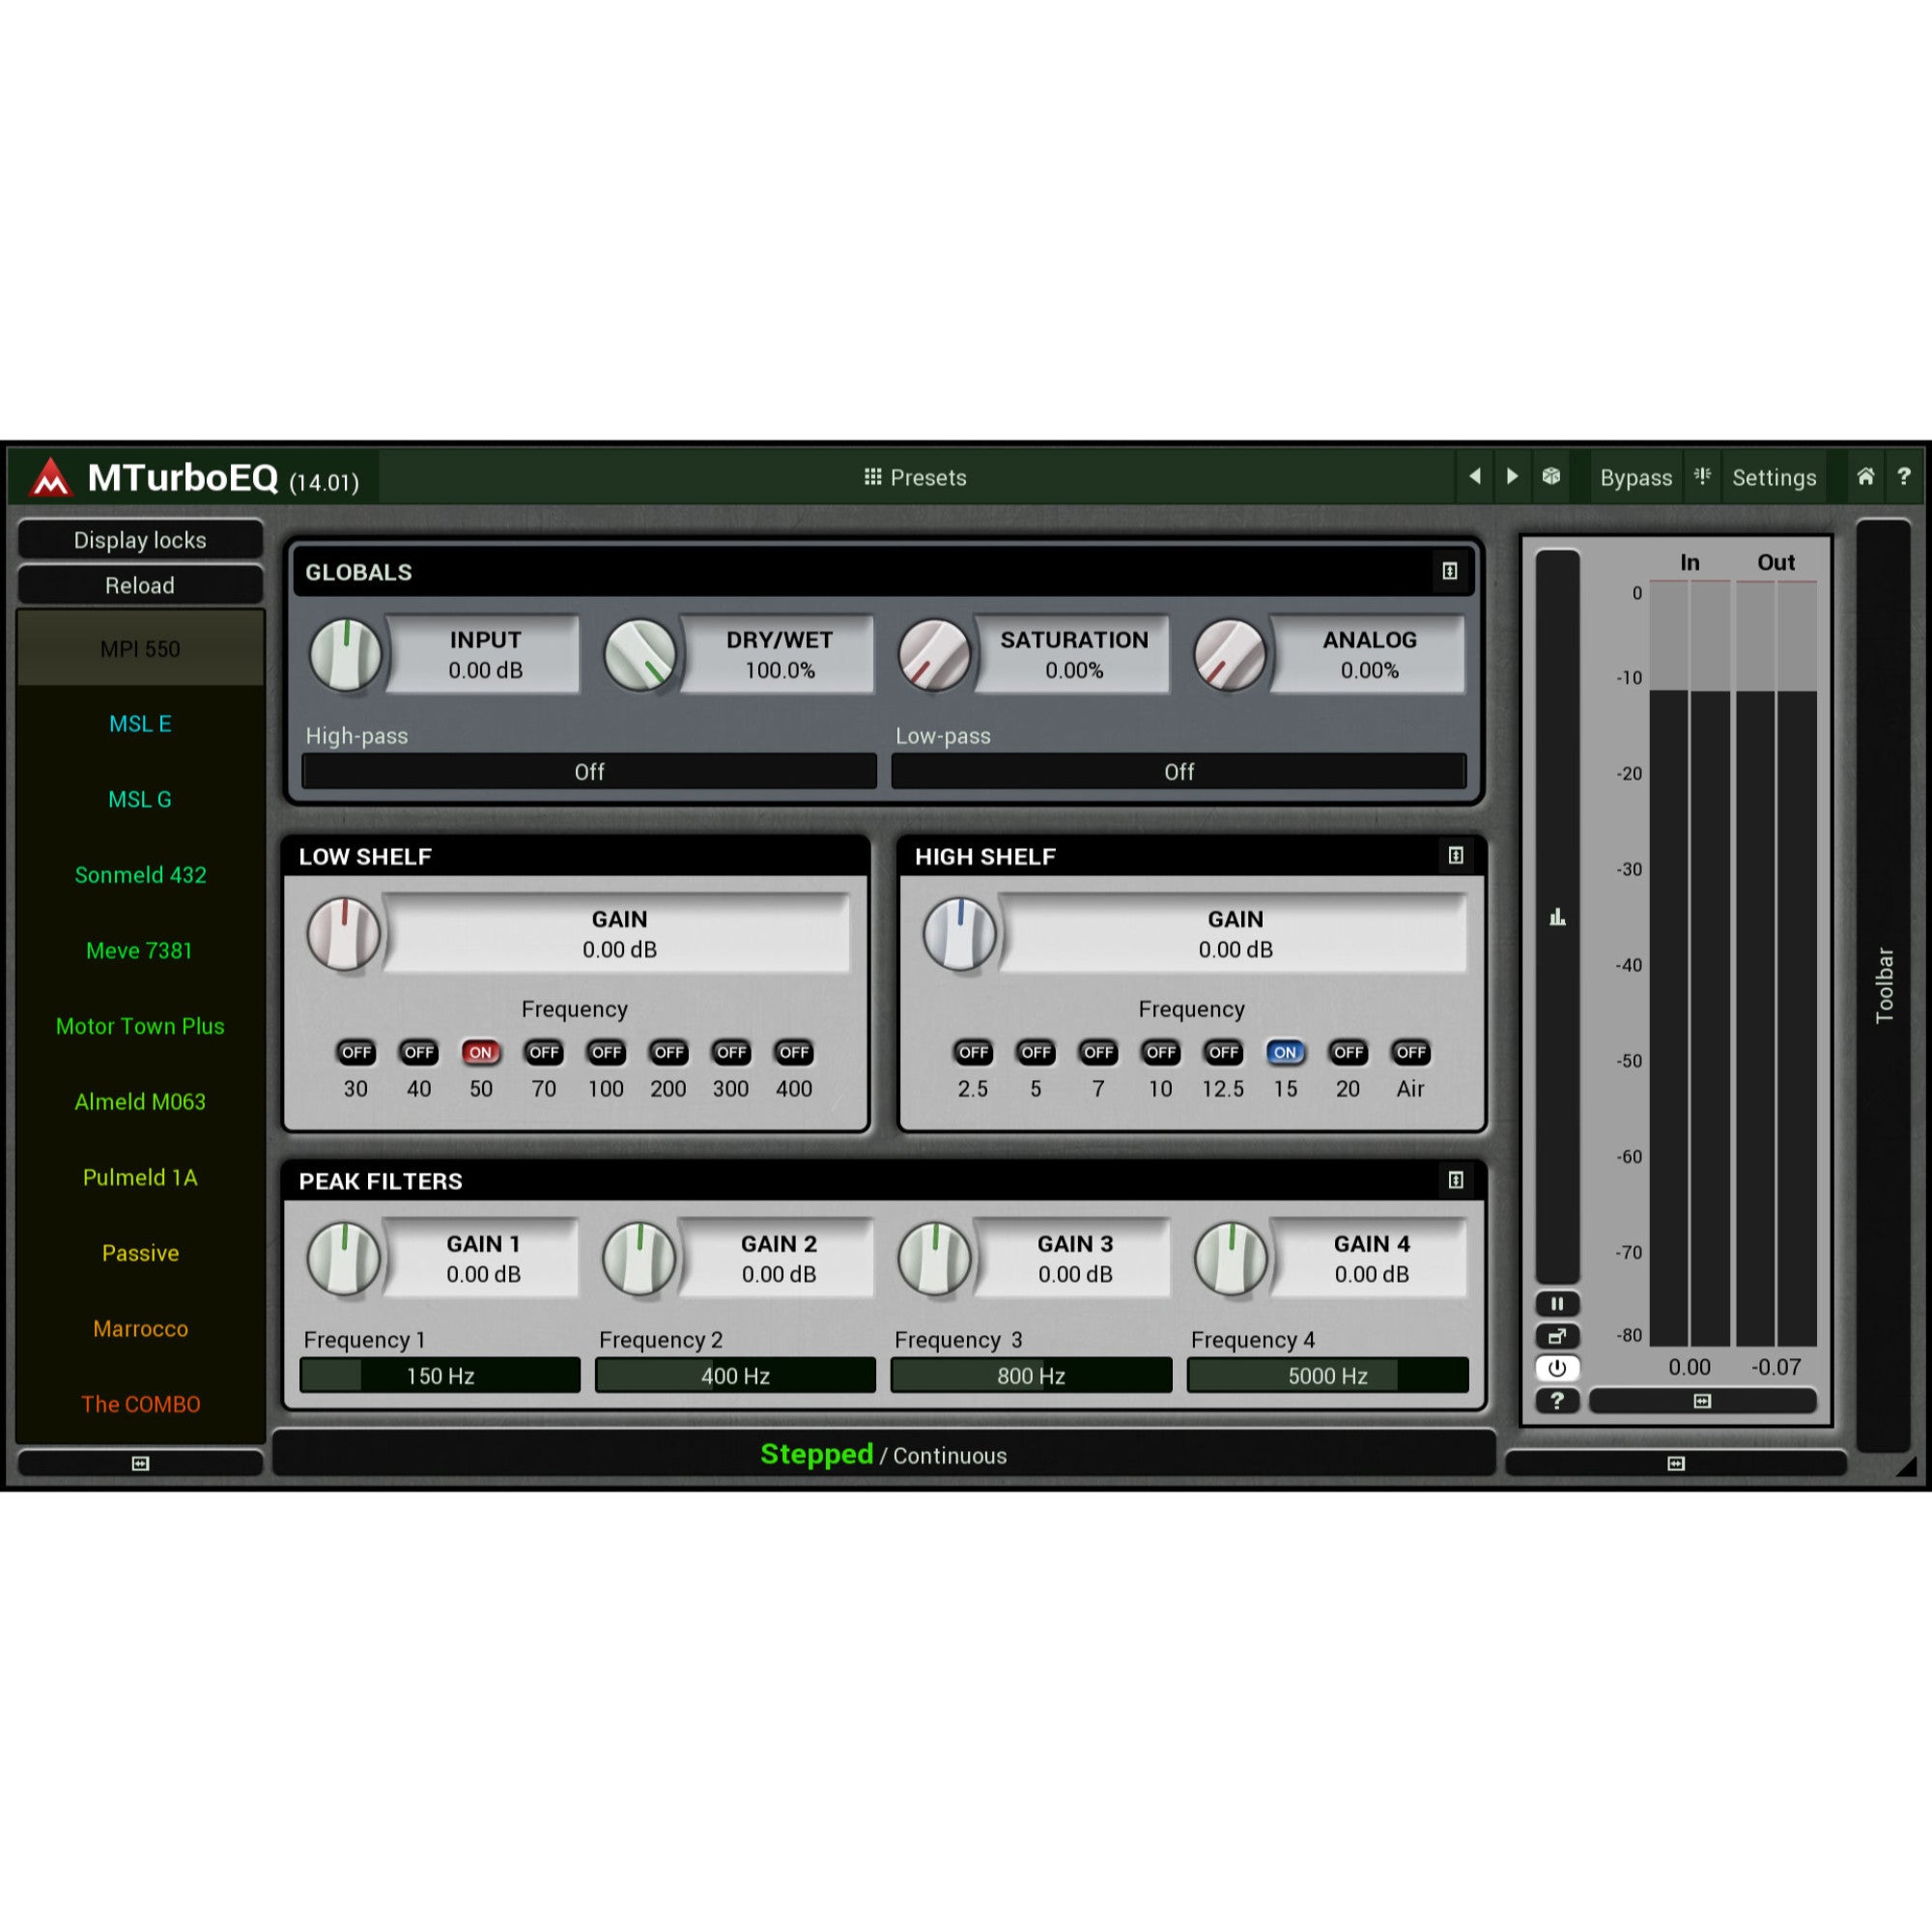The image size is (1932, 1932).
Task: Open the Settings button
Action: [x=1774, y=477]
